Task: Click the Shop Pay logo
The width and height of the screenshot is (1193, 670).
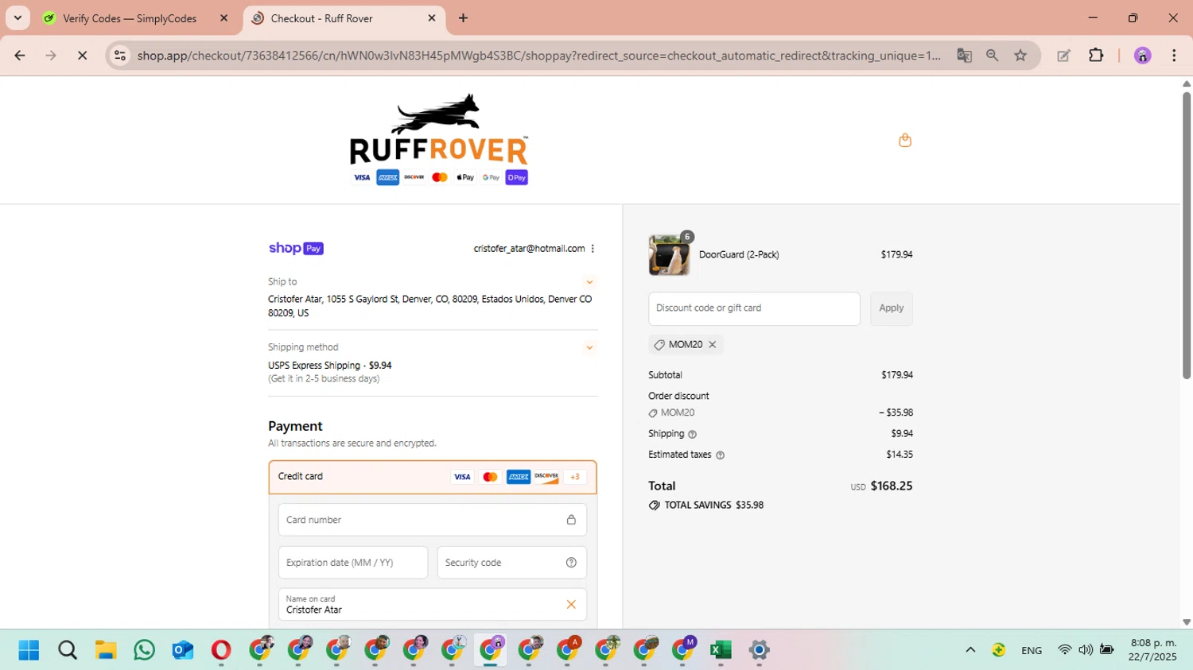Action: [x=296, y=249]
